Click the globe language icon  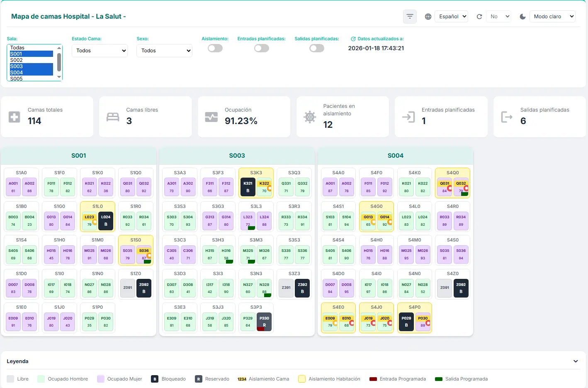(x=428, y=17)
